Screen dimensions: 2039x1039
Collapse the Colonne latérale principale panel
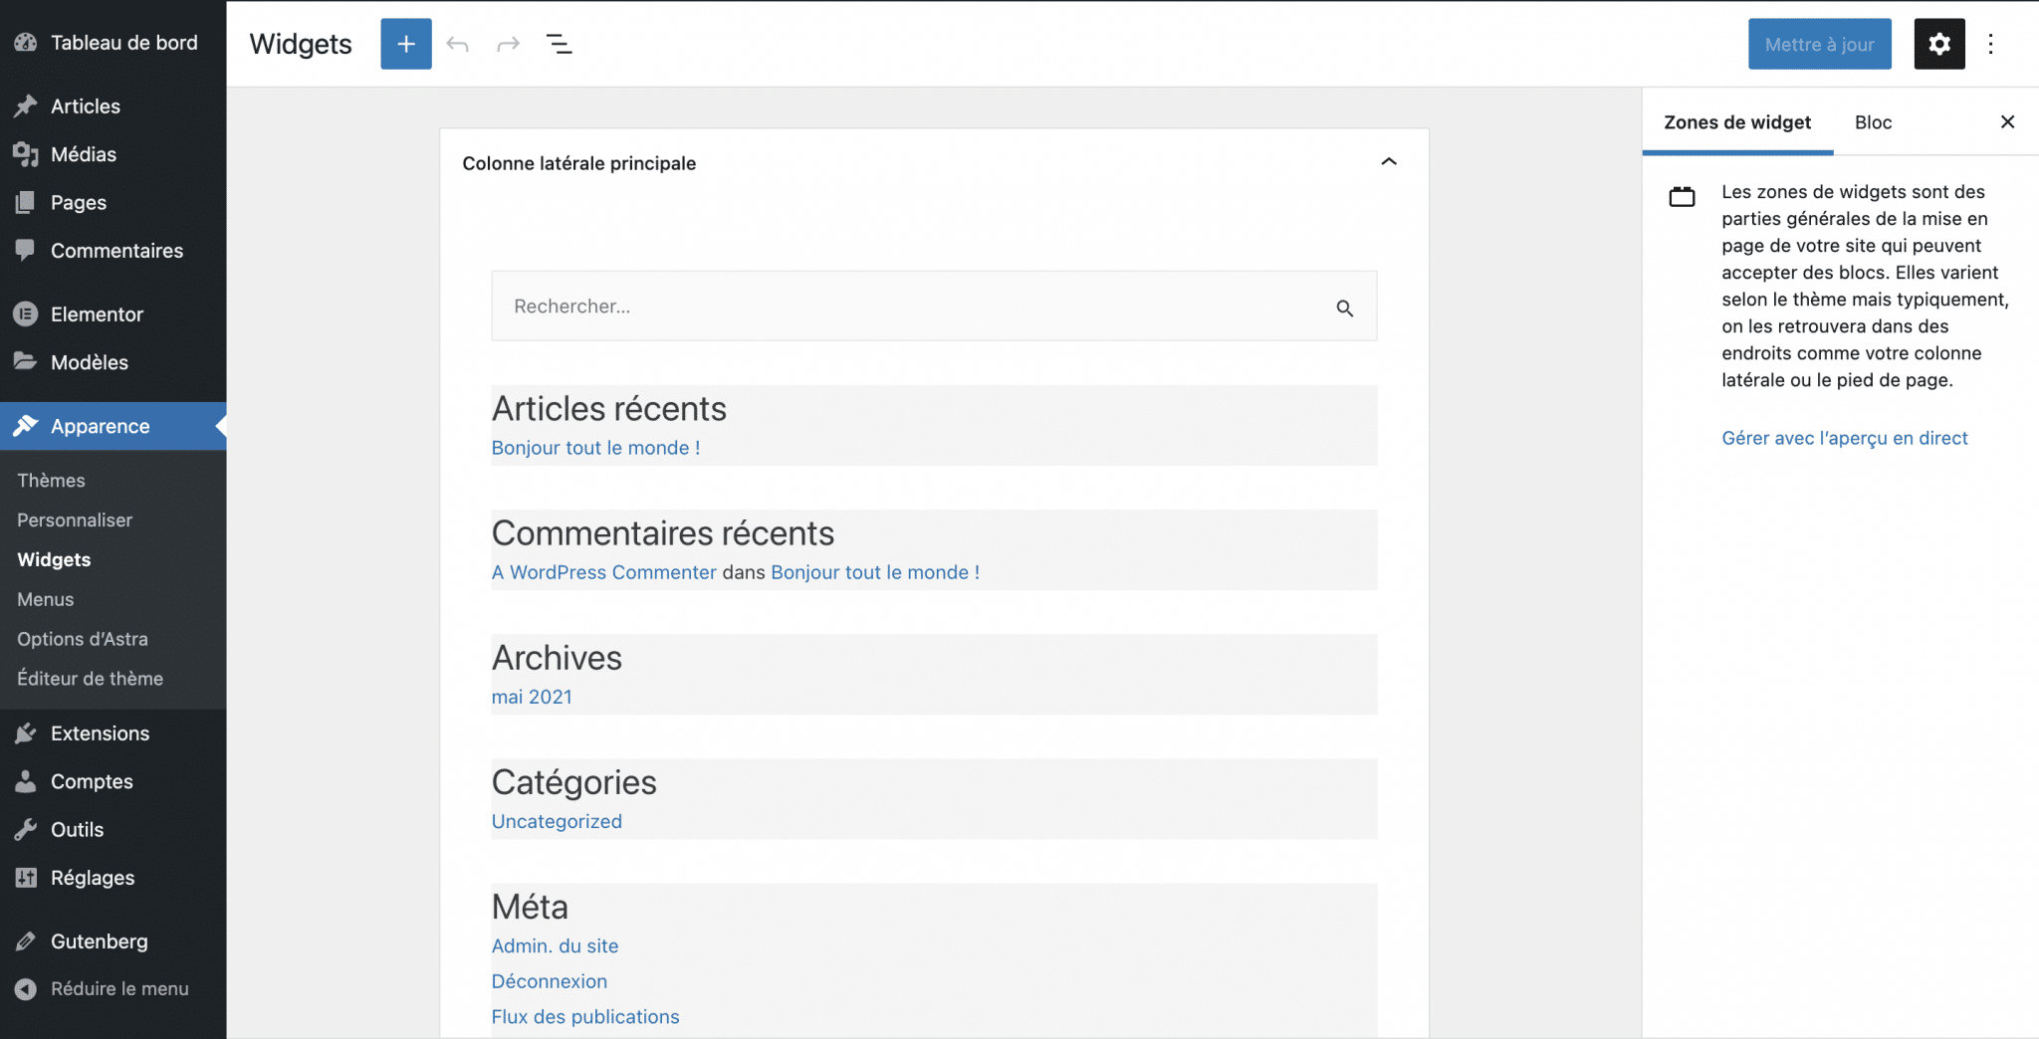pyautogui.click(x=1389, y=161)
